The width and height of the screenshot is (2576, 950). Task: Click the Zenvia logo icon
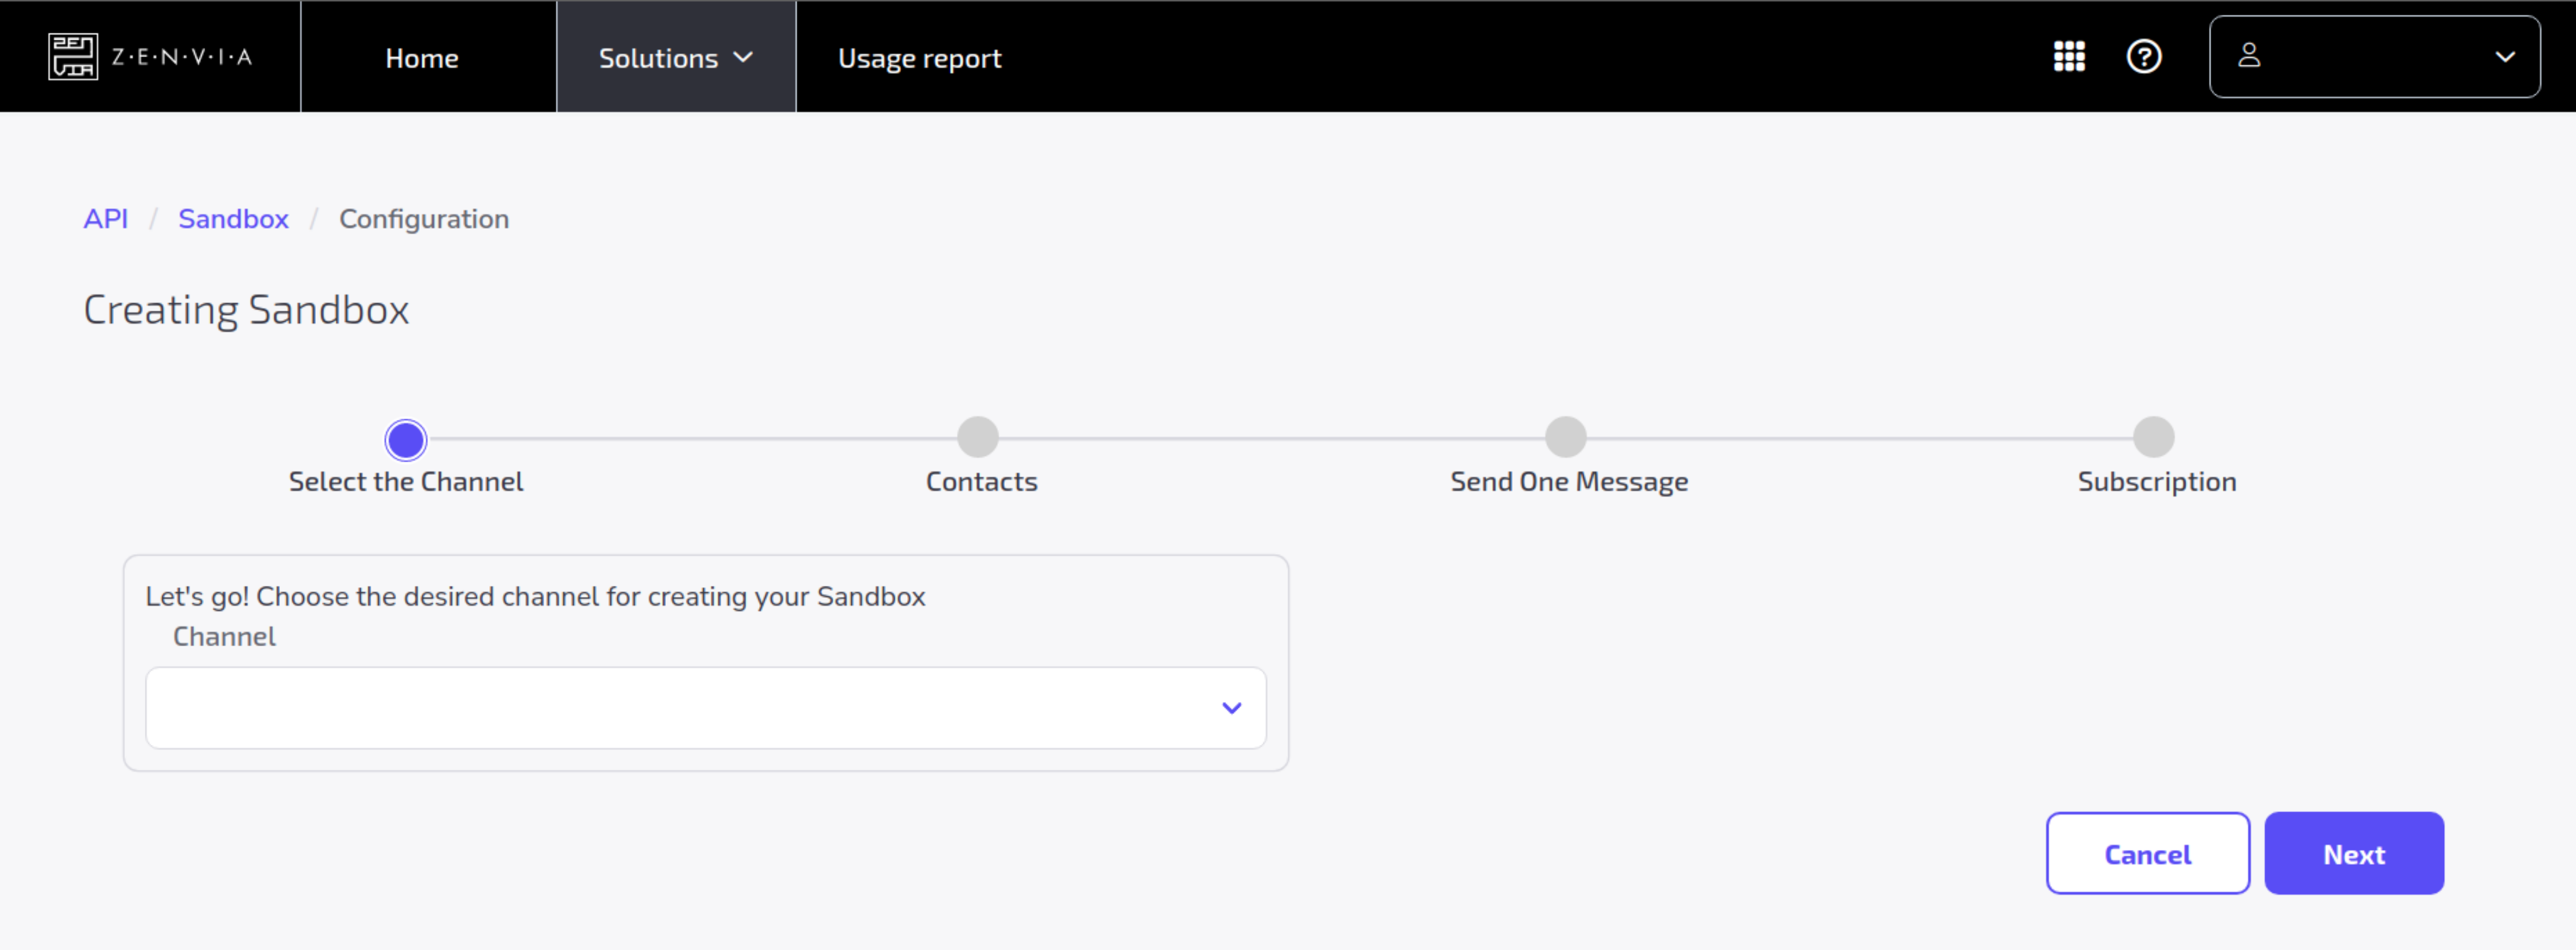[x=73, y=56]
